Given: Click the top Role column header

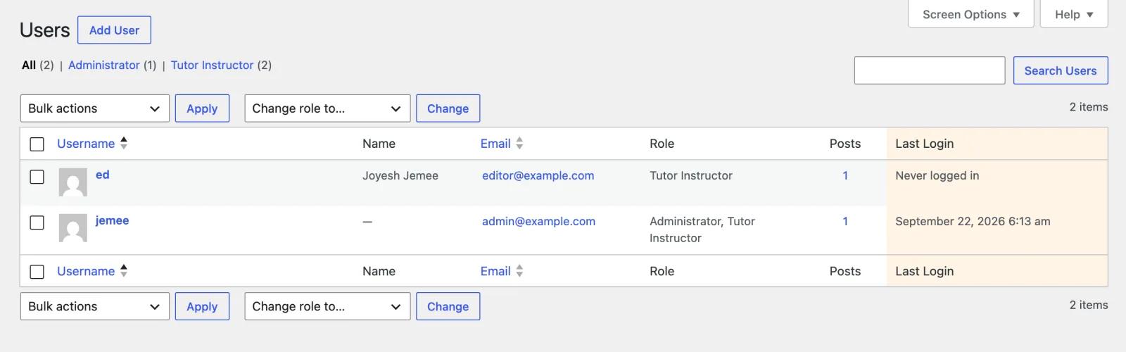Looking at the screenshot, I should point(662,144).
